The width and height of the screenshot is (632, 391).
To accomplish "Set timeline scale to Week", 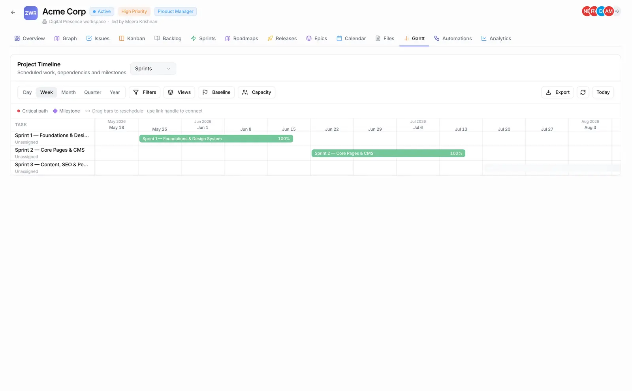I will click(46, 92).
